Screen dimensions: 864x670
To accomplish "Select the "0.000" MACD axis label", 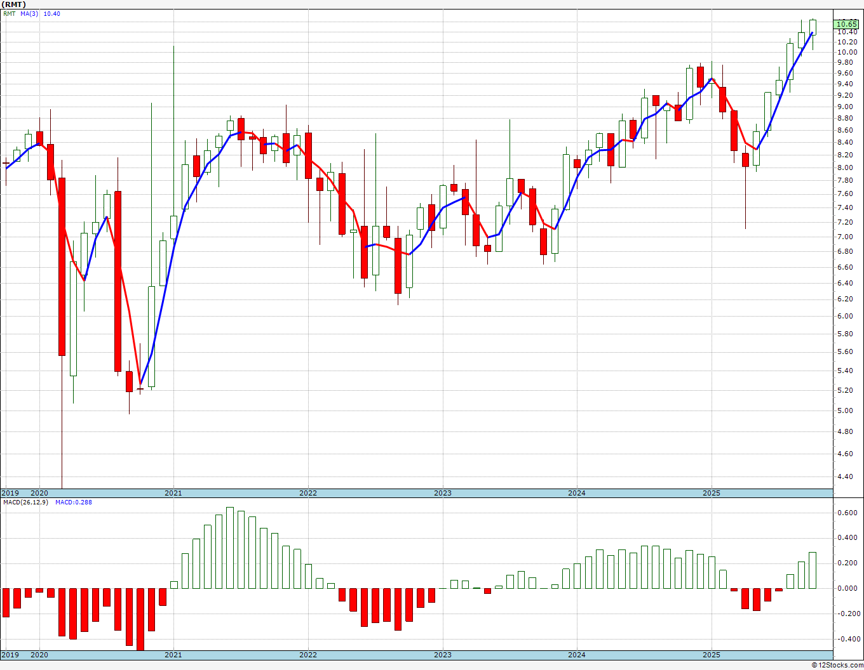I will click(x=846, y=589).
